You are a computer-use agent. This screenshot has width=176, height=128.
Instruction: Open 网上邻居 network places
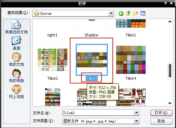pyautogui.click(x=16, y=92)
